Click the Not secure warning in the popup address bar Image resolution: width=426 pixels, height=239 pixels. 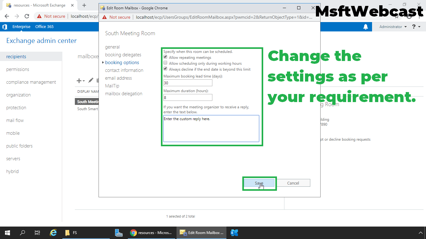tap(116, 17)
